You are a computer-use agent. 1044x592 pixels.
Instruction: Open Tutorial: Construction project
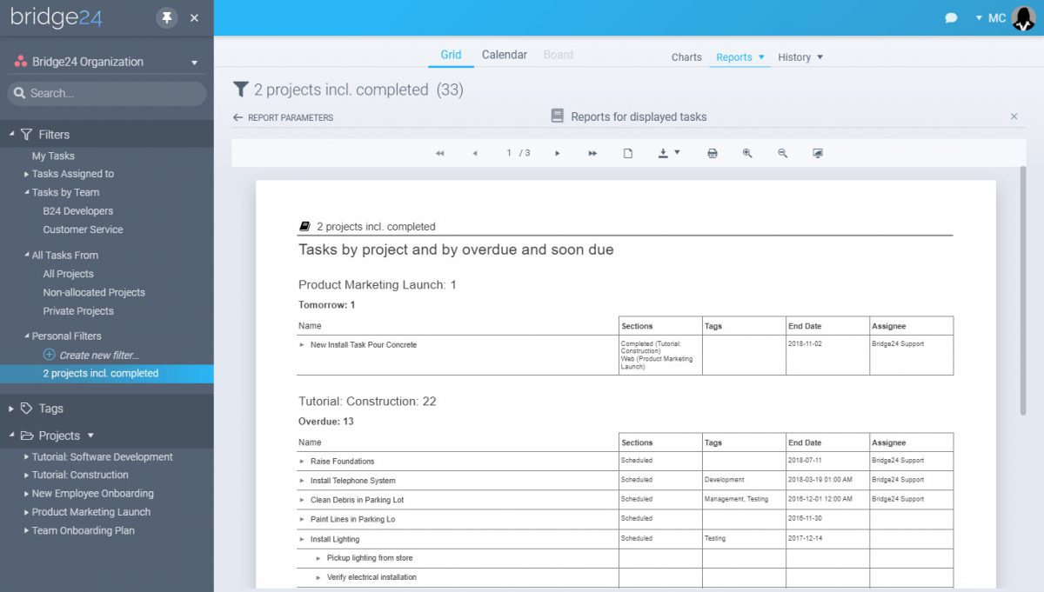pos(80,476)
